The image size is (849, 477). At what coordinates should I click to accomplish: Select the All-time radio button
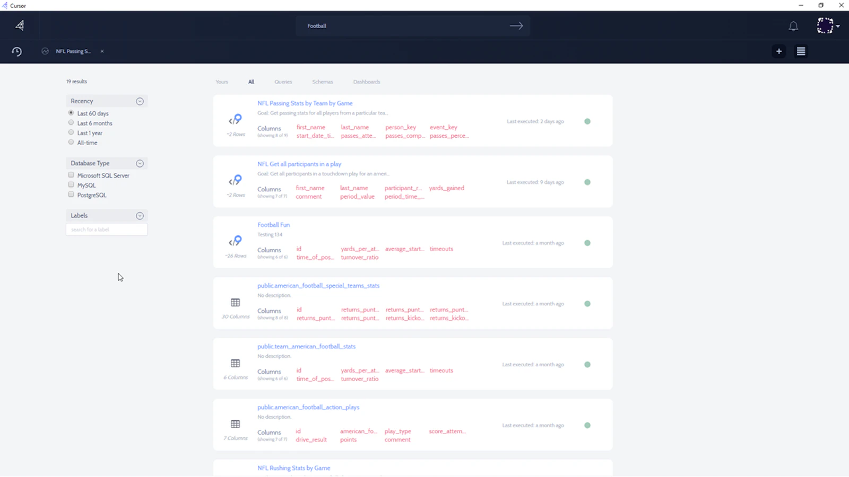[71, 142]
